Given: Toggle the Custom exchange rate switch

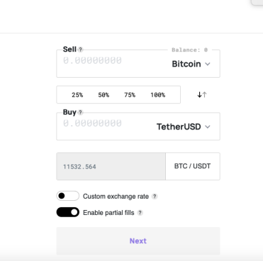Looking at the screenshot, I should [68, 196].
